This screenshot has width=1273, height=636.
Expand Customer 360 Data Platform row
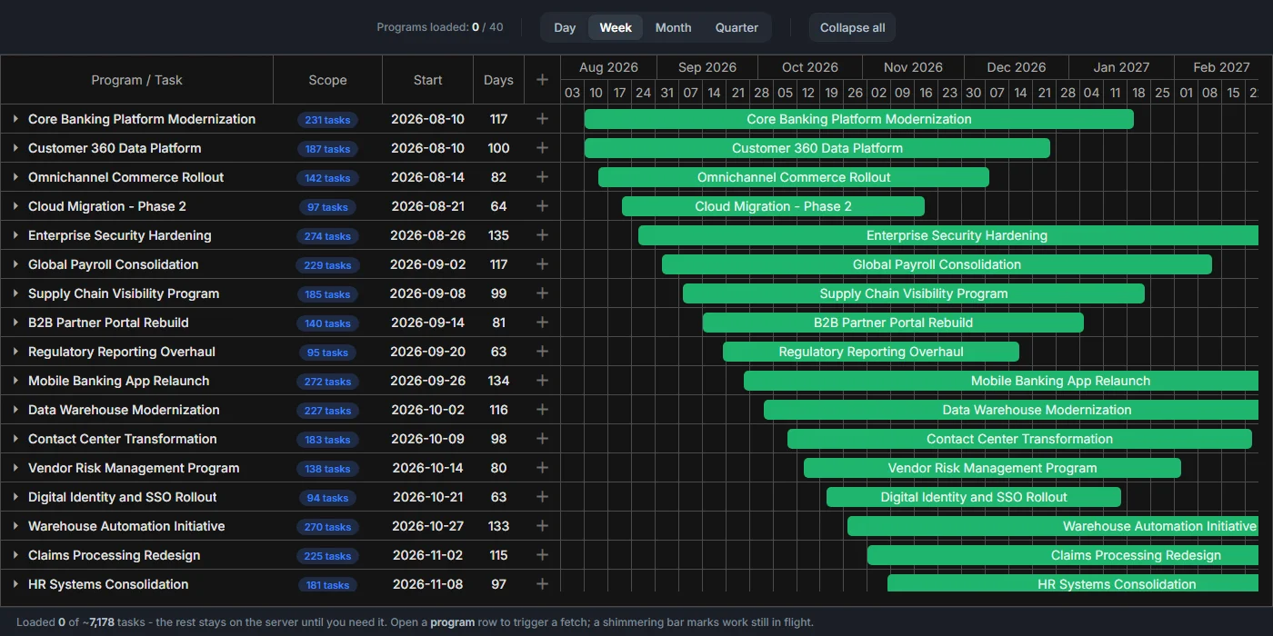coord(15,148)
